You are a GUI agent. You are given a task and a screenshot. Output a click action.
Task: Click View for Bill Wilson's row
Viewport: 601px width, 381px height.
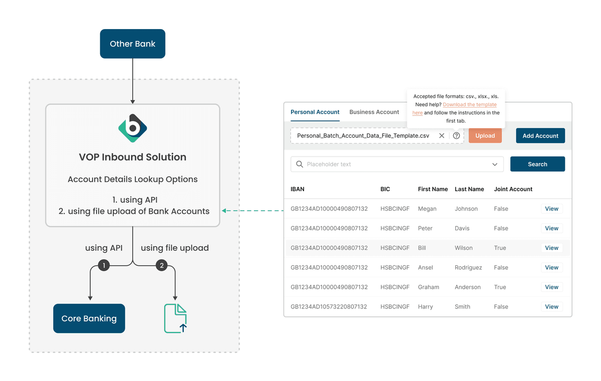click(551, 248)
